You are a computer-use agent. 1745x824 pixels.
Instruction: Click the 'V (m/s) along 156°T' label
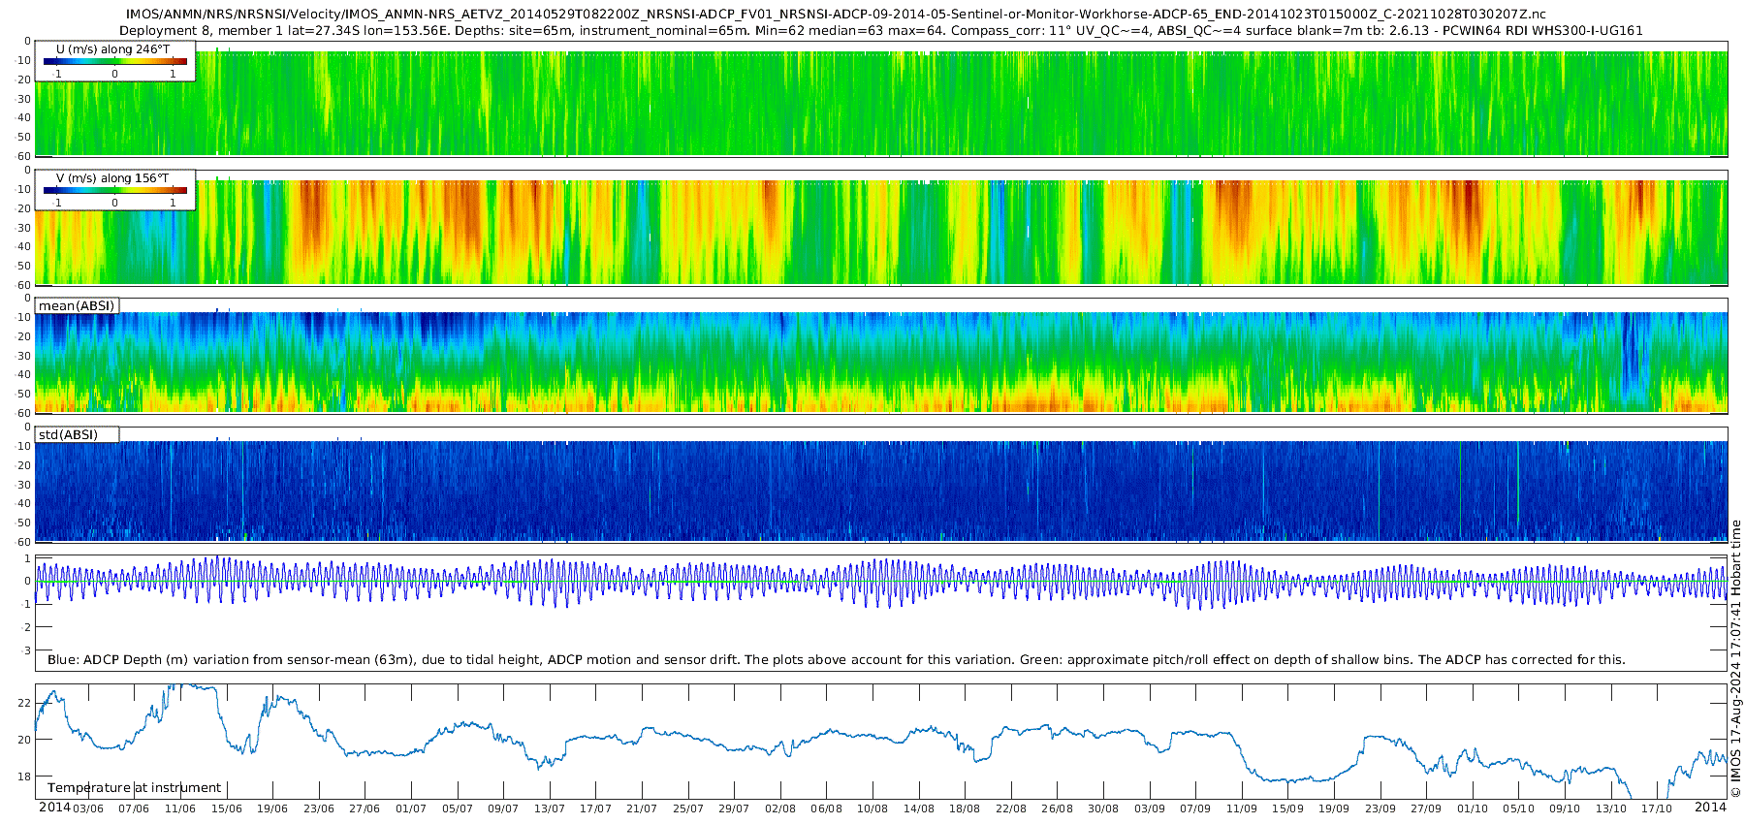click(112, 177)
